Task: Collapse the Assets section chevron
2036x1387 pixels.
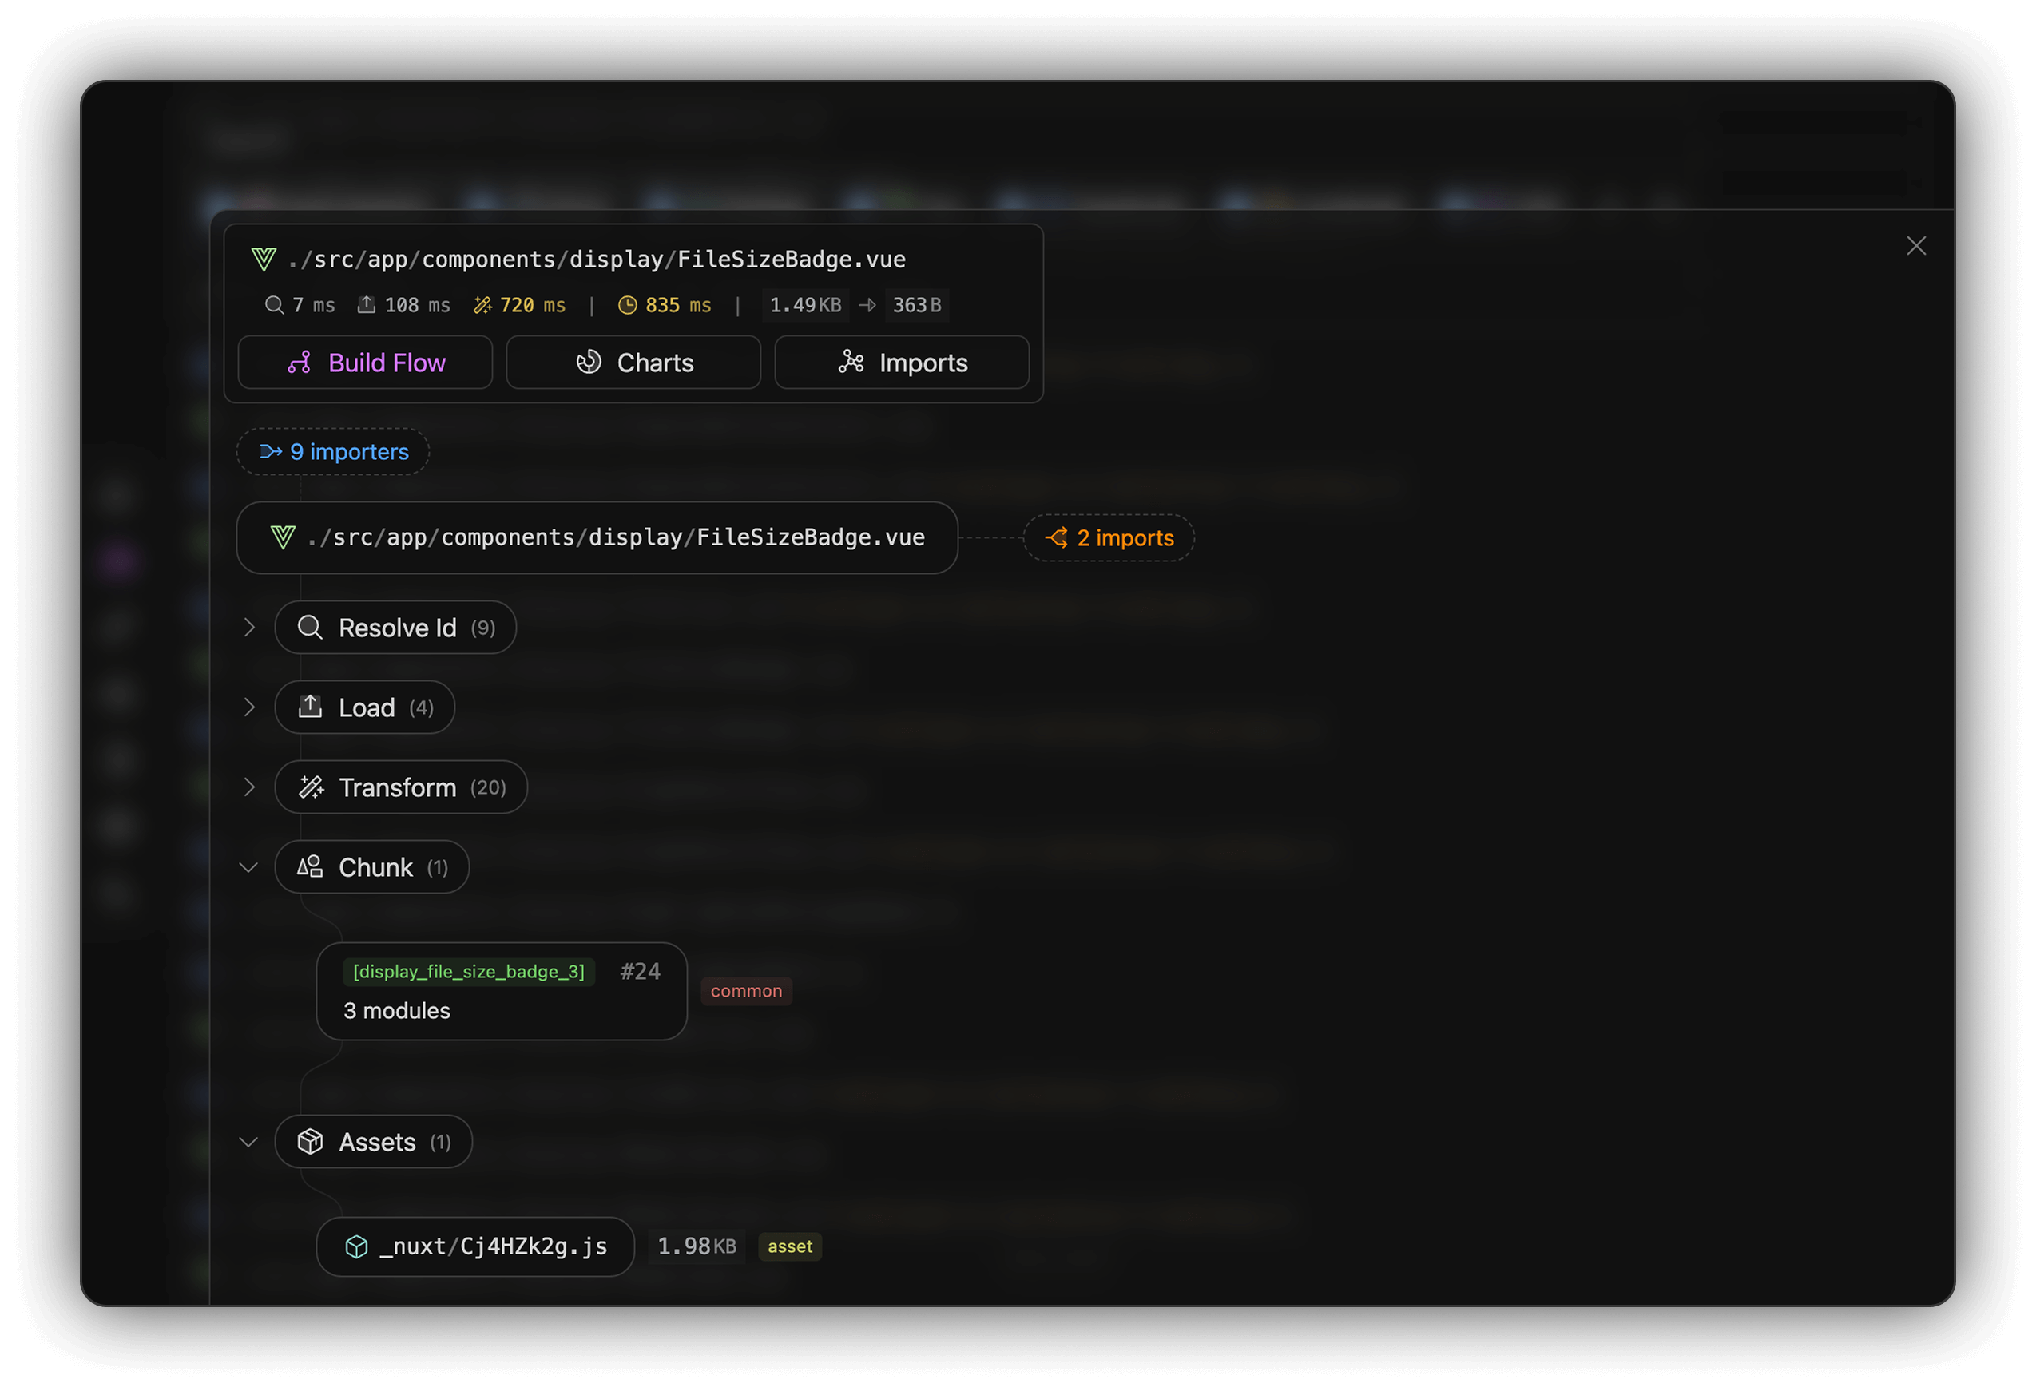Action: 248,1142
